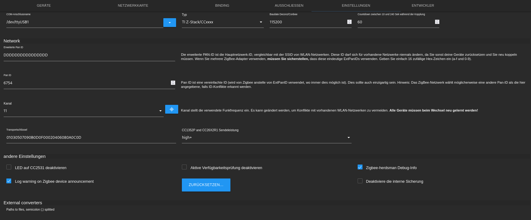Focus the COM-Anschlussname field /dev/ttyUSB1
531x220 pixels.
tap(85, 22)
